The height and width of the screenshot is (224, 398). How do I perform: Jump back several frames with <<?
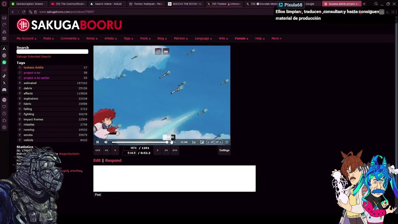(x=106, y=150)
